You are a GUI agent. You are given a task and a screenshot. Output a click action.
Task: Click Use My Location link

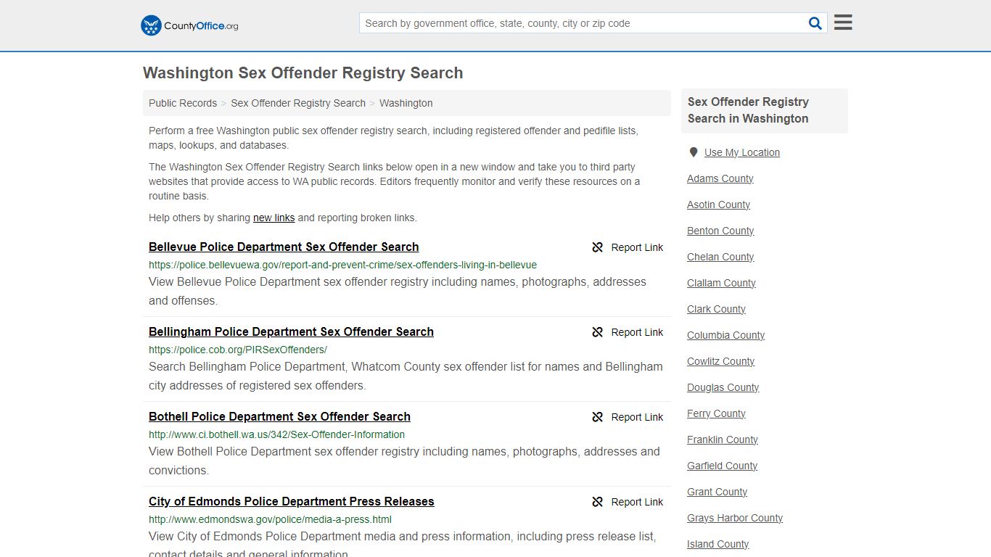[x=741, y=152]
